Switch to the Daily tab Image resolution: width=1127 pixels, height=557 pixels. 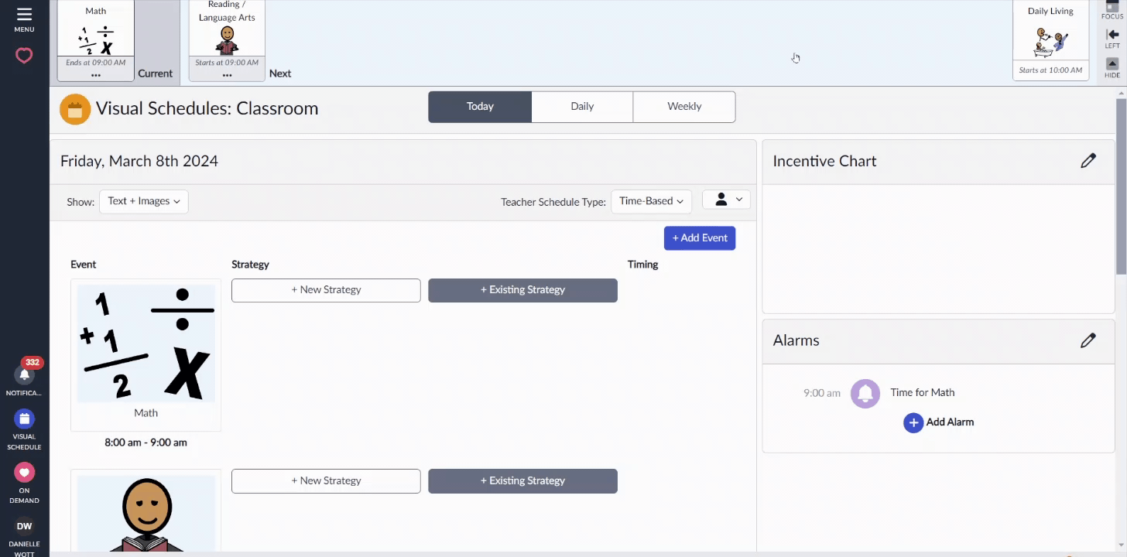tap(582, 107)
